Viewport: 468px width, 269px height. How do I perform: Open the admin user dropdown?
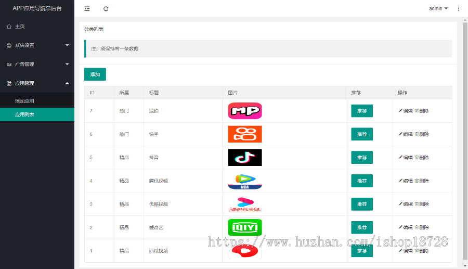point(438,9)
